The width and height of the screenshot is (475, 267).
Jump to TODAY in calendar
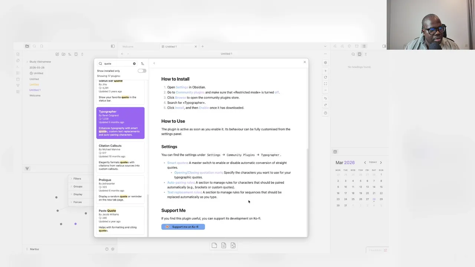[x=373, y=162]
